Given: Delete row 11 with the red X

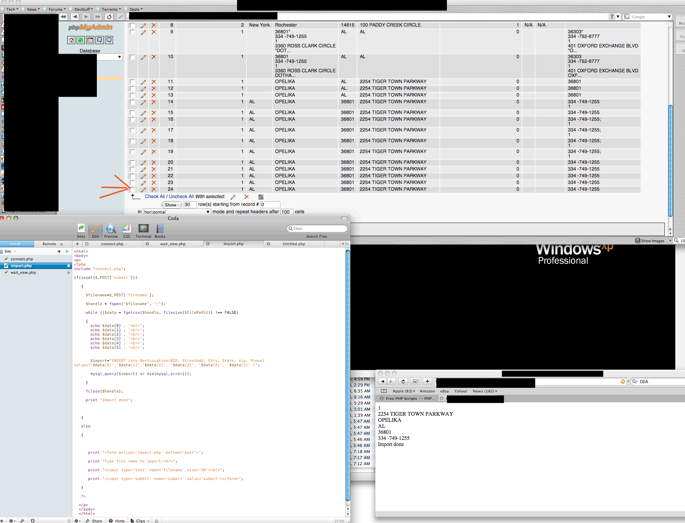Looking at the screenshot, I should 154,82.
